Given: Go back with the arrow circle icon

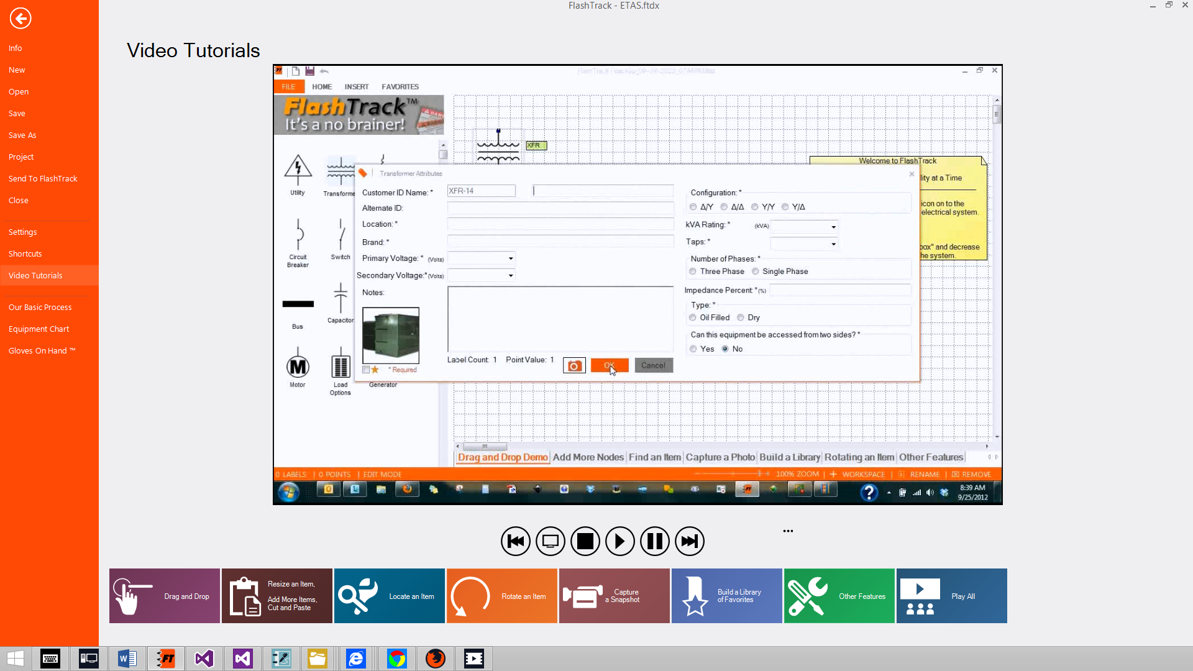Looking at the screenshot, I should [21, 18].
